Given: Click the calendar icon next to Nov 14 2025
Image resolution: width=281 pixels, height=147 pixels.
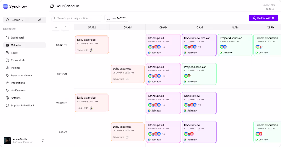Looking at the screenshot, I should coord(108,18).
